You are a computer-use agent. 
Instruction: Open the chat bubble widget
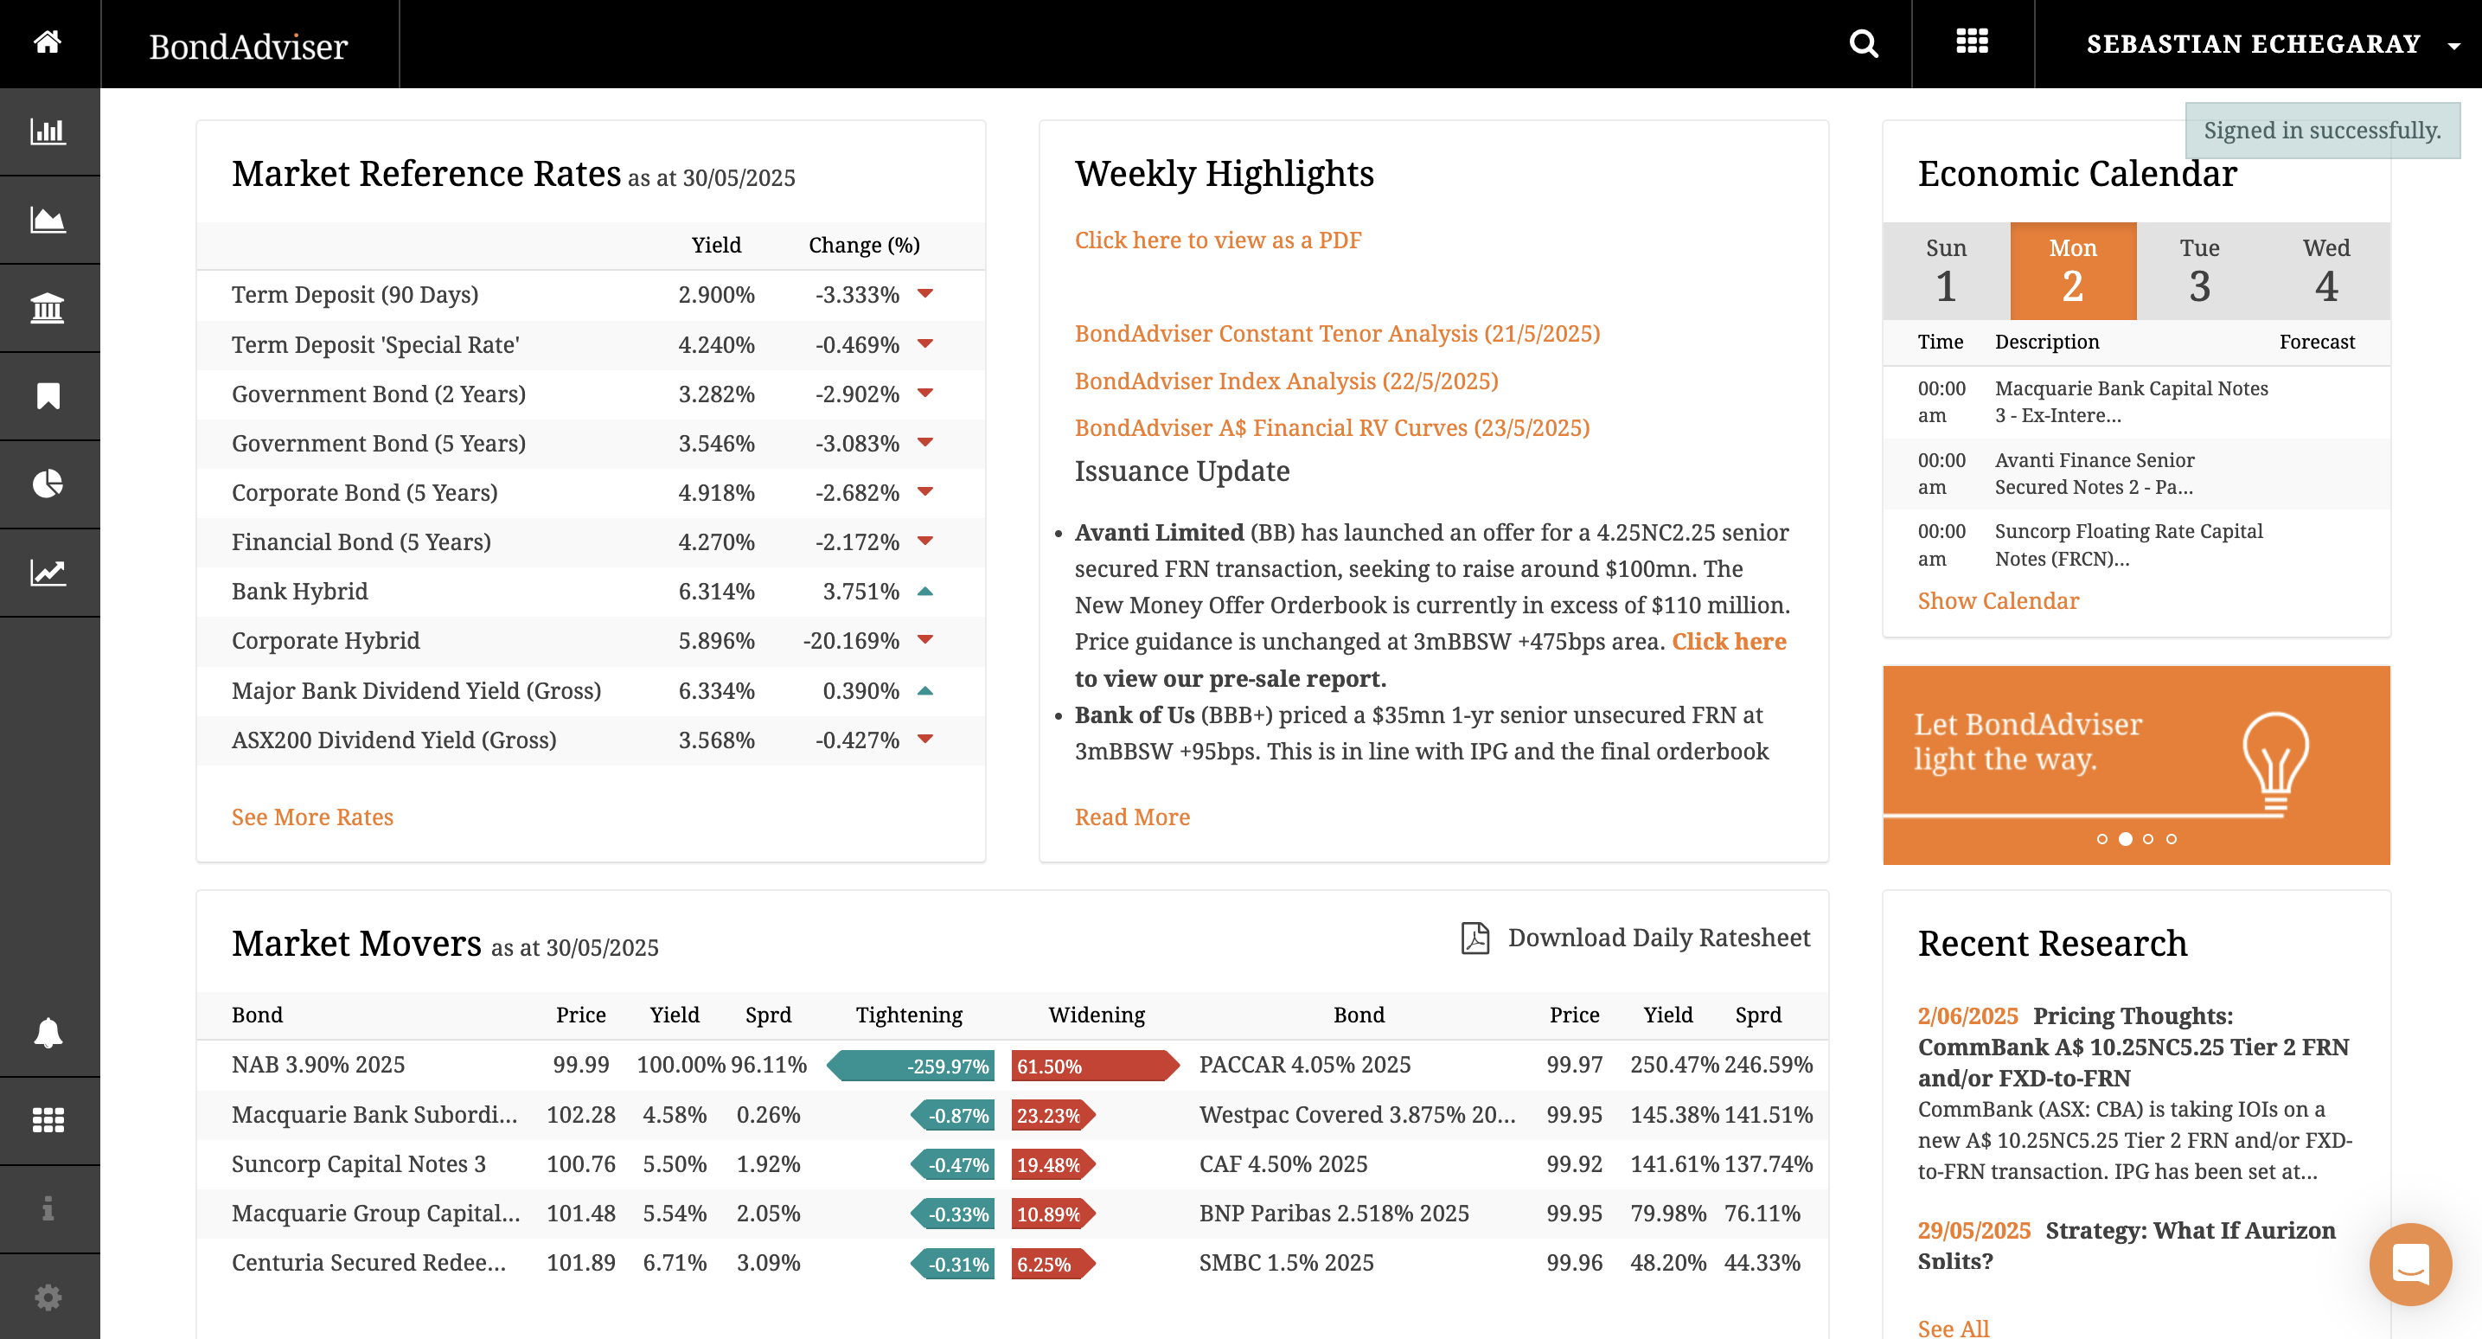[2409, 1263]
